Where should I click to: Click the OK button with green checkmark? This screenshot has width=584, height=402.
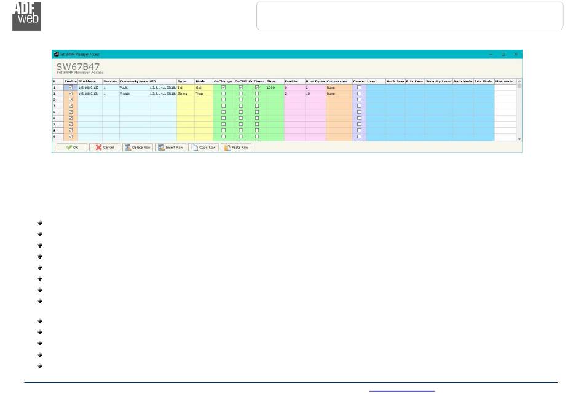[x=72, y=148]
